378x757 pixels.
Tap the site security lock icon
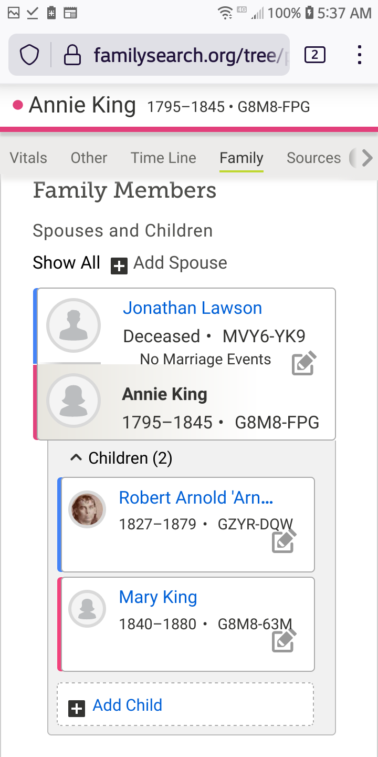[72, 55]
